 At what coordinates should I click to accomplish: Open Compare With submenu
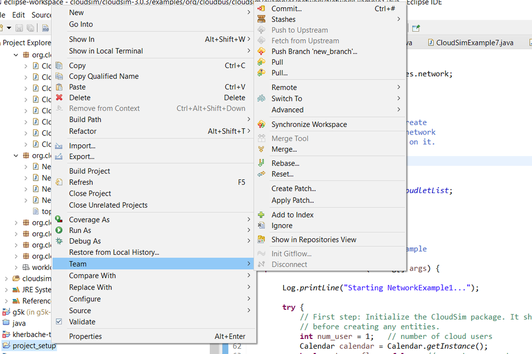(x=154, y=275)
